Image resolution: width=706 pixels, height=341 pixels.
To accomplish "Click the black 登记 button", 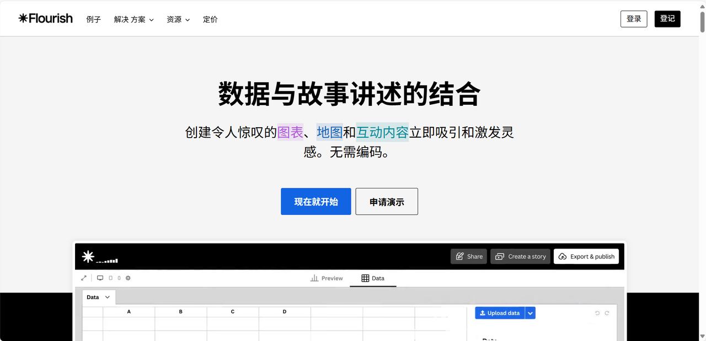I will tap(667, 19).
